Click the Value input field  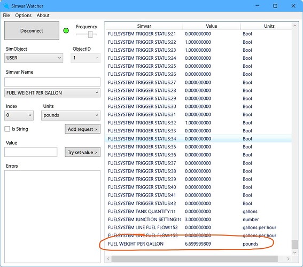point(30,152)
